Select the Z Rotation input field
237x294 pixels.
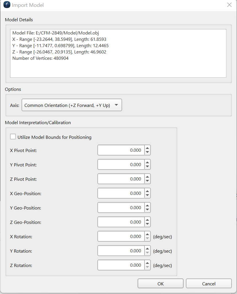(x=121, y=265)
